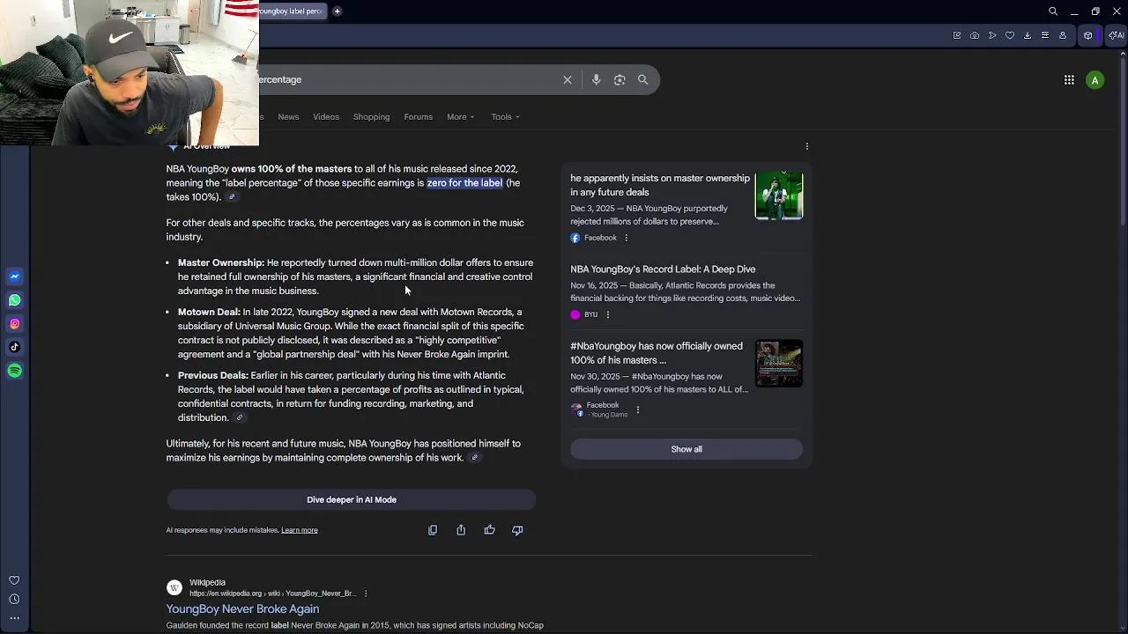
Task: Copy the AI Overview response
Action: pos(433,530)
